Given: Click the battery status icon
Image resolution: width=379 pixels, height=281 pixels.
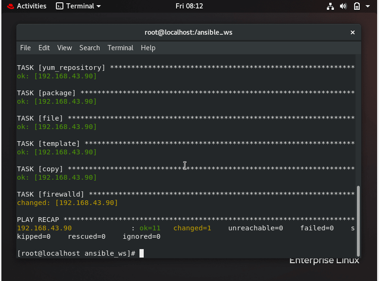Looking at the screenshot, I should pos(357,6).
